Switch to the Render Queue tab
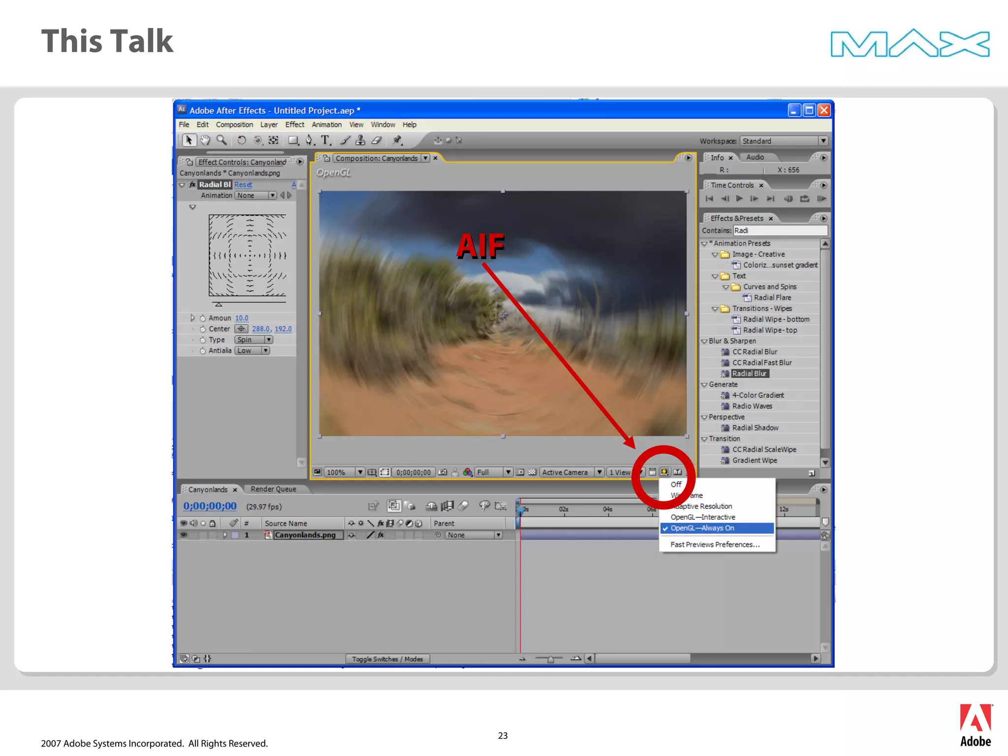Image resolution: width=1008 pixels, height=756 pixels. coord(274,489)
